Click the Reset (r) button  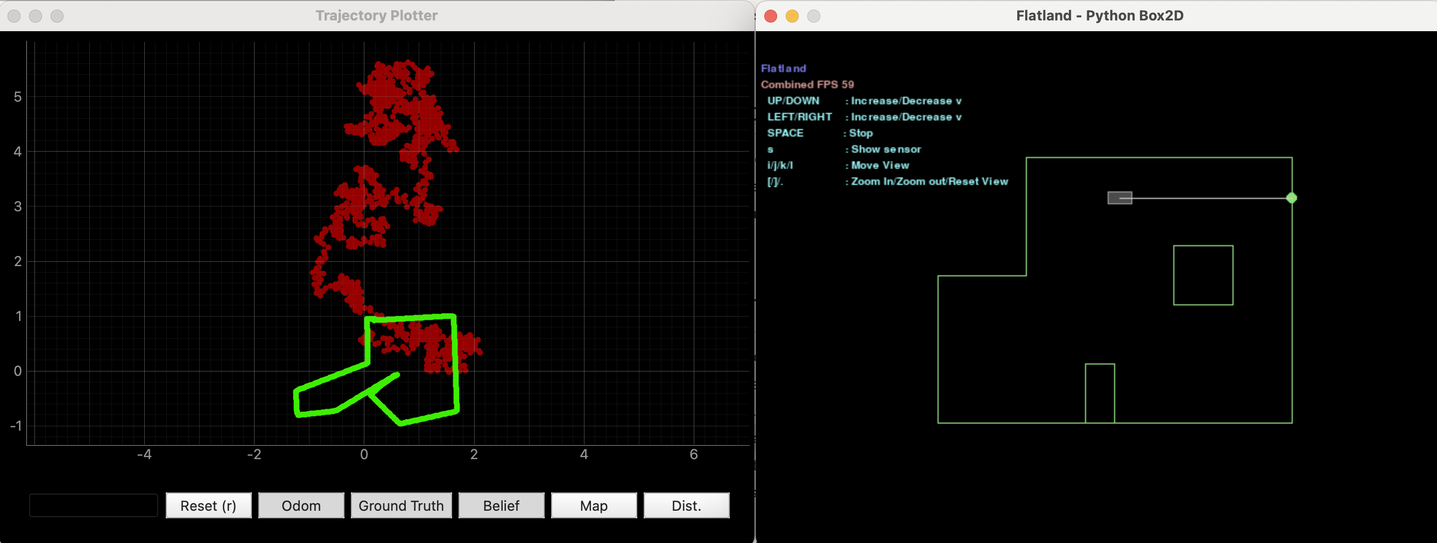pos(209,505)
